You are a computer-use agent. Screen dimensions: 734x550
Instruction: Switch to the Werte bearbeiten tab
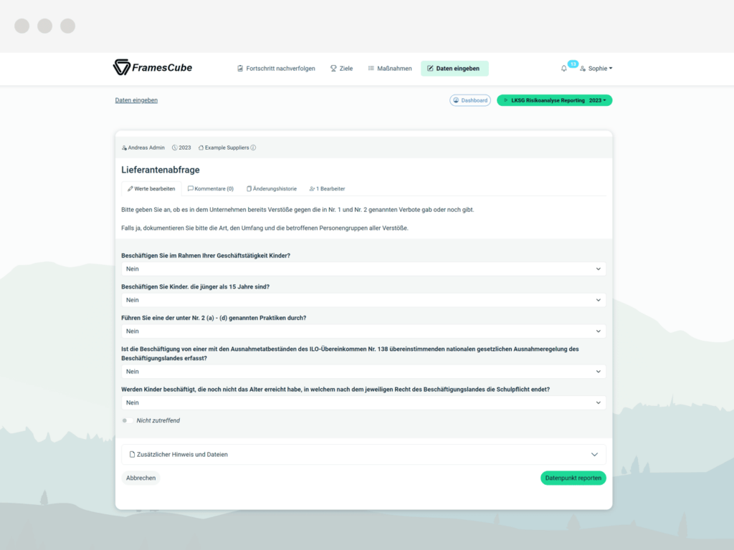(x=151, y=189)
